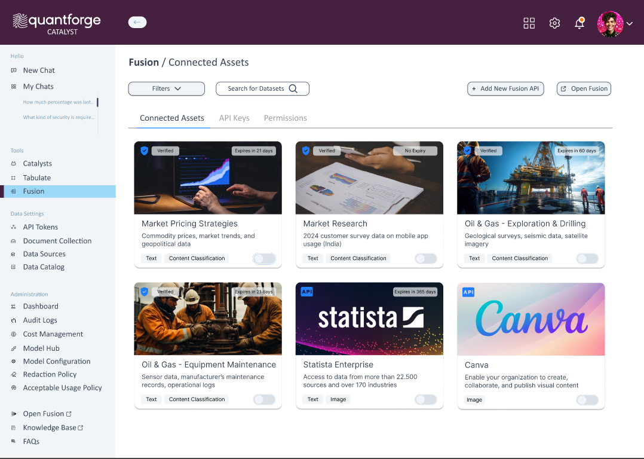
Task: Click the chat list scrollbar in sidebar
Action: coord(97,103)
